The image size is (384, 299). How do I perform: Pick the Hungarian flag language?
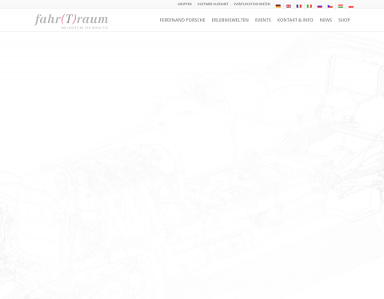[x=341, y=6]
